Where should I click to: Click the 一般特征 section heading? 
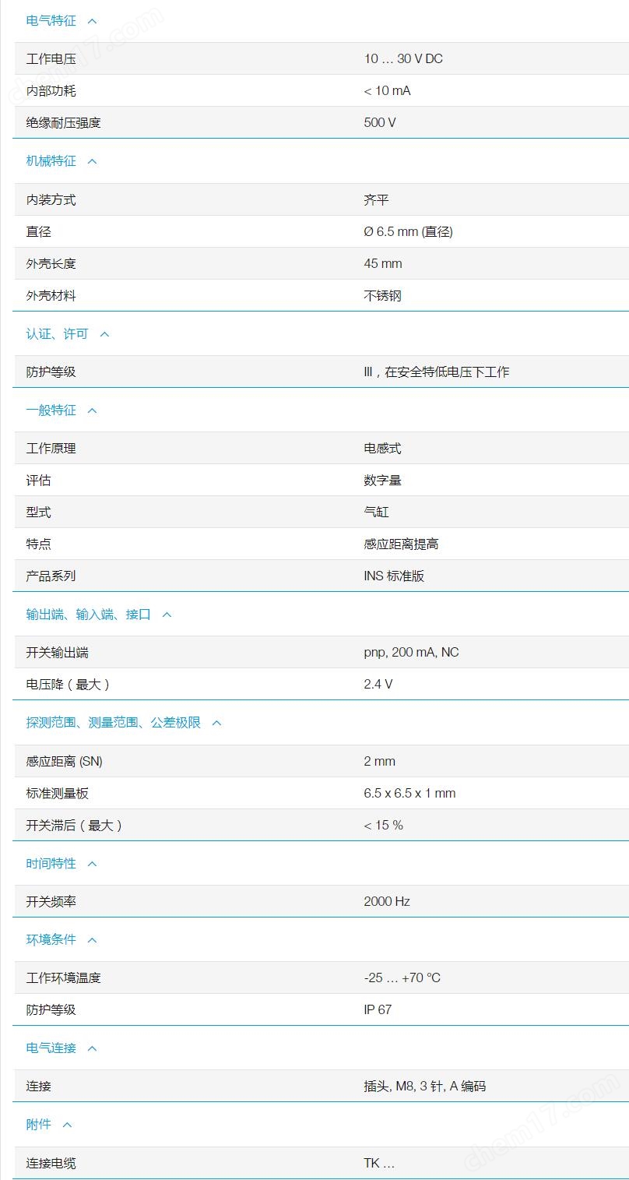(51, 410)
